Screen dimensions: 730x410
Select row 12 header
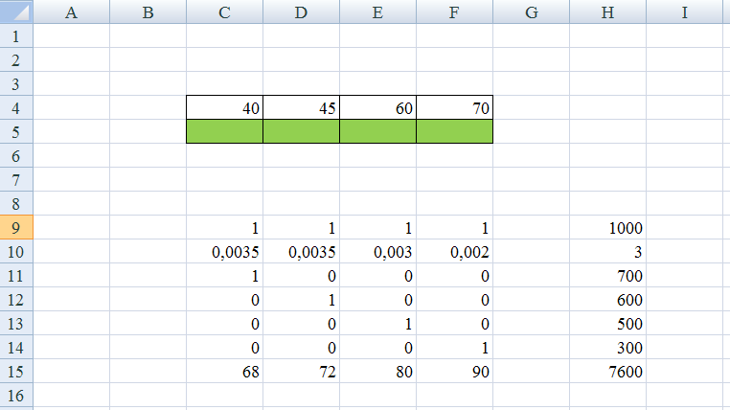tap(16, 299)
